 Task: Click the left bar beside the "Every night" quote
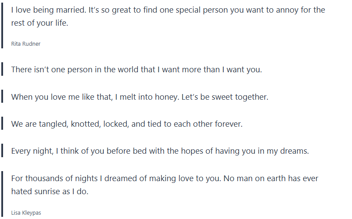[x=3, y=152]
